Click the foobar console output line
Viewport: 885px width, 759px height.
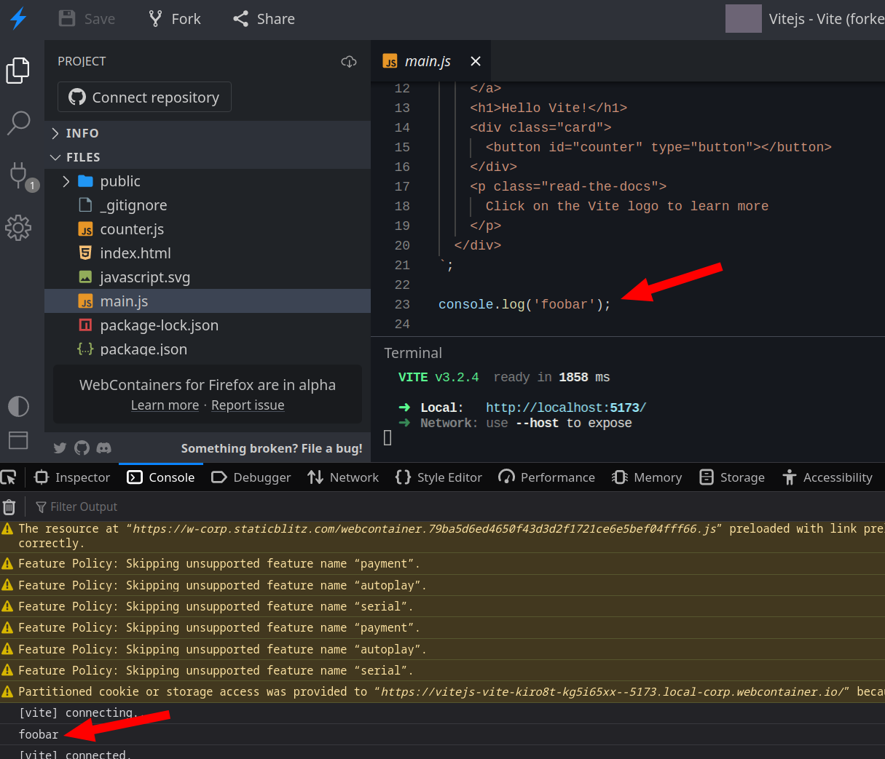442,734
